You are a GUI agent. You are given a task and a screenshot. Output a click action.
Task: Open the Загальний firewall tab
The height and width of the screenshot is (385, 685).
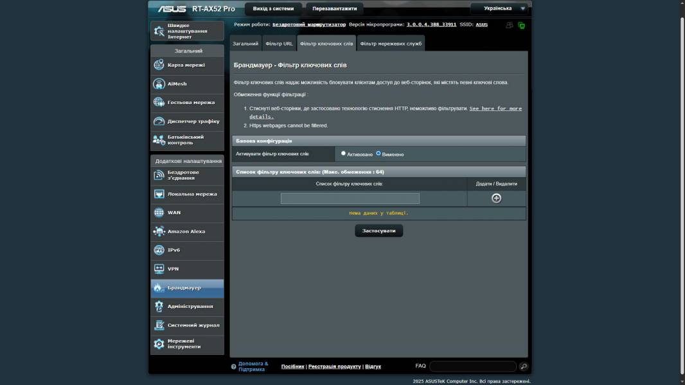pyautogui.click(x=245, y=44)
